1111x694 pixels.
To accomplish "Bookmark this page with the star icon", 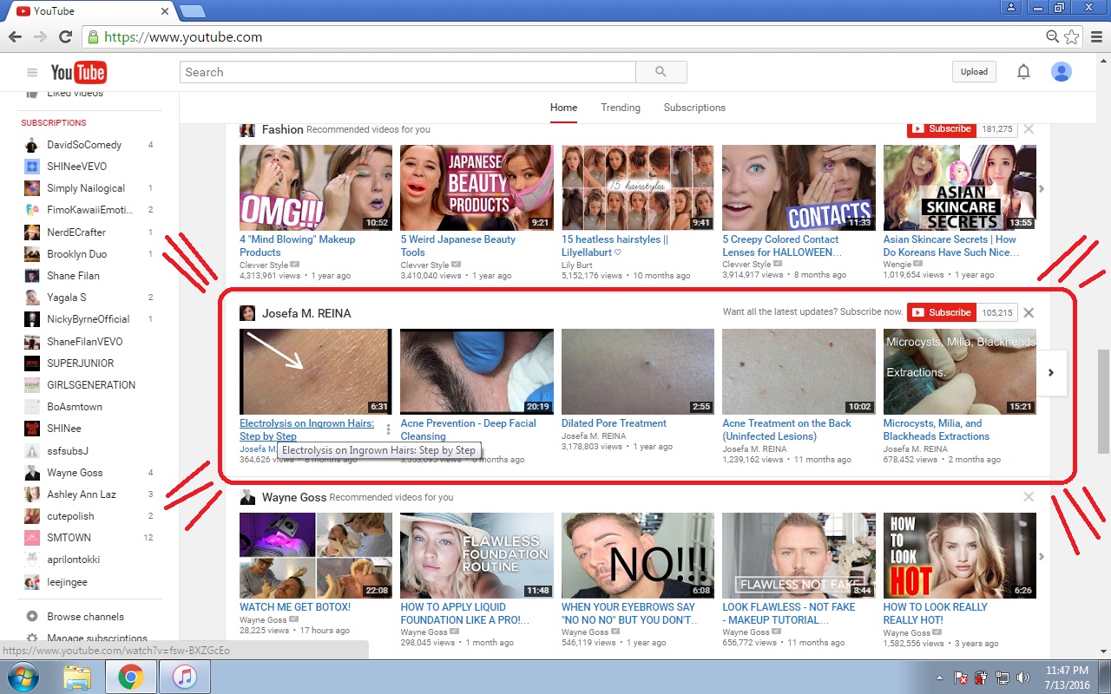I will pyautogui.click(x=1072, y=37).
